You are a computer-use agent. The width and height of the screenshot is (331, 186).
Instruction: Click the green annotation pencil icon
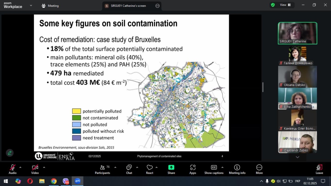coord(10,153)
